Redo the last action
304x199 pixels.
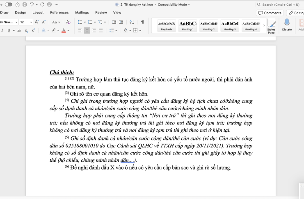[42, 5]
